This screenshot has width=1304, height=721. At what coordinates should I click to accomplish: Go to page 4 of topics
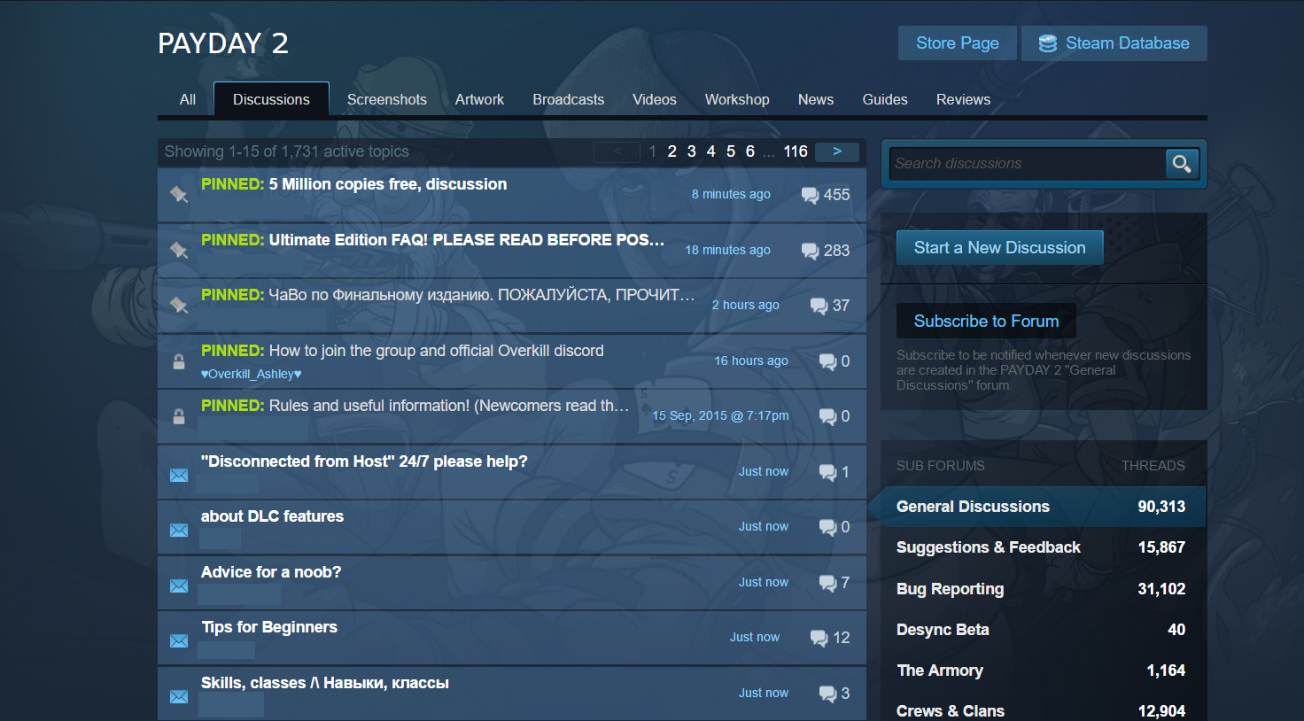tap(711, 151)
